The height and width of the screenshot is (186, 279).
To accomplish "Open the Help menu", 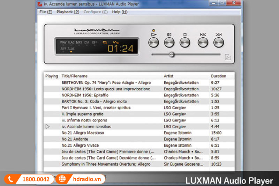I will pyautogui.click(x=120, y=12).
